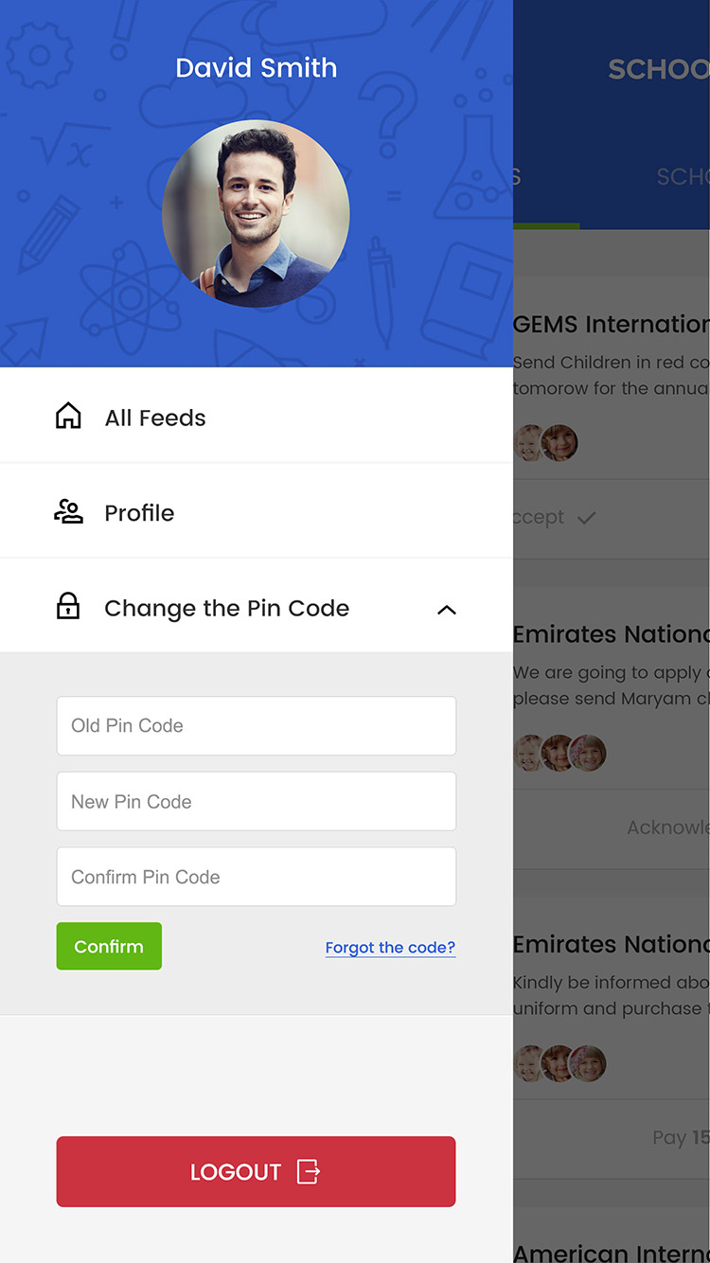Click the home icon beside All Feeds

point(68,416)
